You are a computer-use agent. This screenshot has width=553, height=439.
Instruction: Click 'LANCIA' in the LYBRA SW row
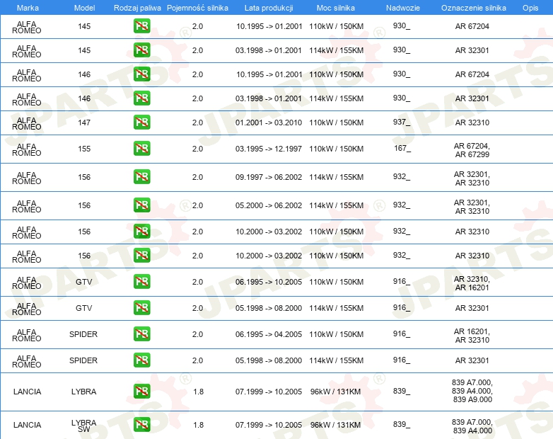click(x=27, y=425)
